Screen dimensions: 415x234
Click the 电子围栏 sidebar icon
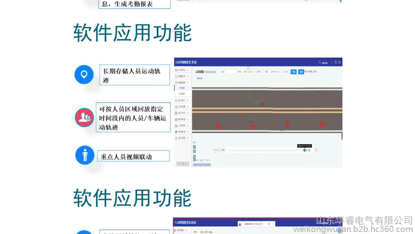tap(176, 101)
